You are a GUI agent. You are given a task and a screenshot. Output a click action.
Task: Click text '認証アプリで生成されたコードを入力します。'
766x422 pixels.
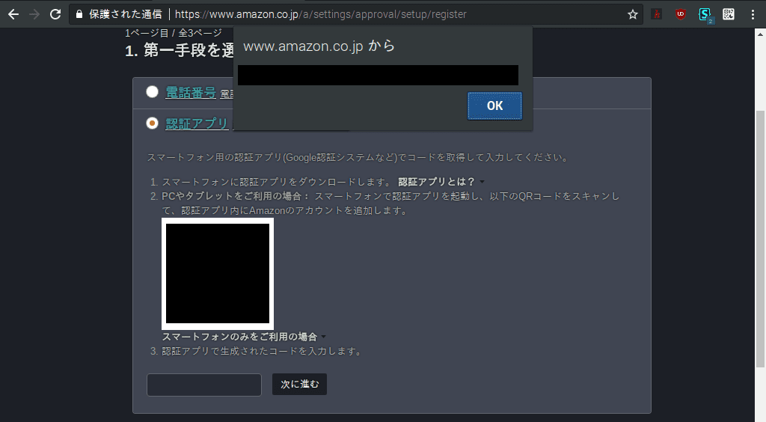tap(263, 351)
